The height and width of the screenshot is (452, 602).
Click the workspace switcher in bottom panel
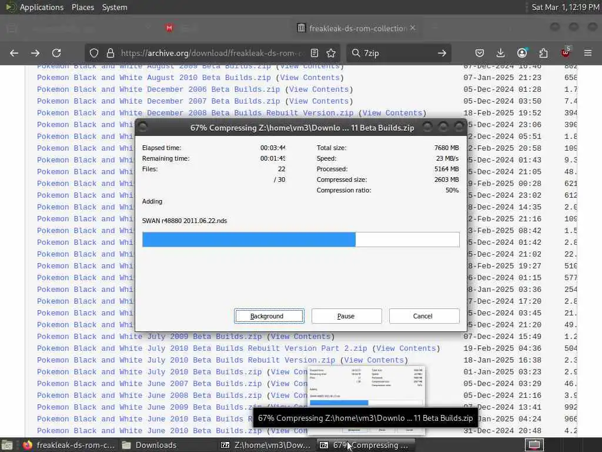[x=534, y=445]
